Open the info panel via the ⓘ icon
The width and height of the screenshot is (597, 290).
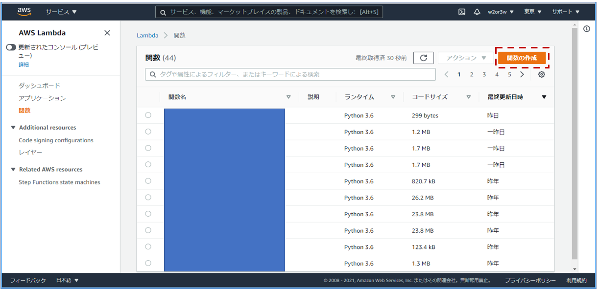coord(586,29)
